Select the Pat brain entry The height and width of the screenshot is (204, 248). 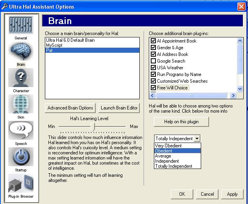click(92, 50)
